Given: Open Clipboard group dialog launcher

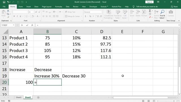Looking at the screenshot, I should (x=11, y=21).
